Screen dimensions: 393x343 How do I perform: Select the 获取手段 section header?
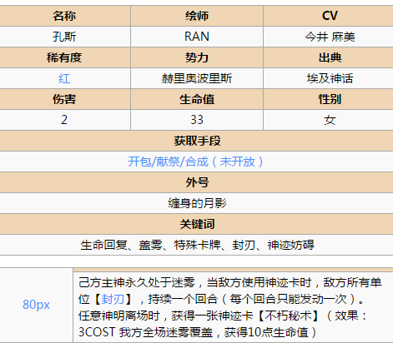[196, 141]
